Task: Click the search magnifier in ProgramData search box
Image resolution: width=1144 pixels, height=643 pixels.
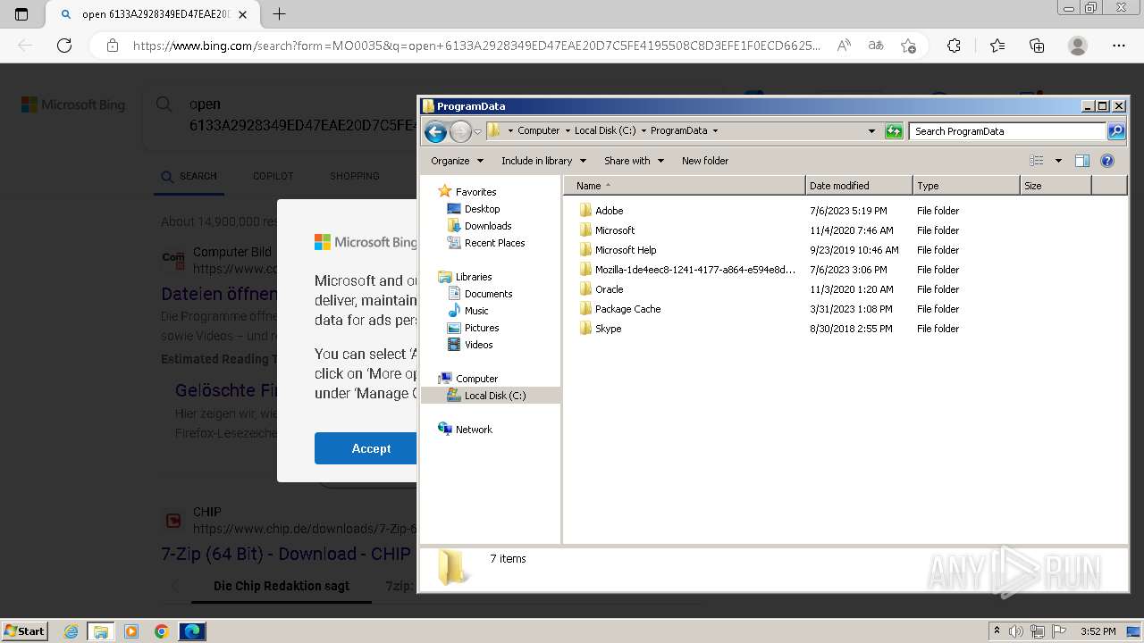Action: pos(1116,131)
